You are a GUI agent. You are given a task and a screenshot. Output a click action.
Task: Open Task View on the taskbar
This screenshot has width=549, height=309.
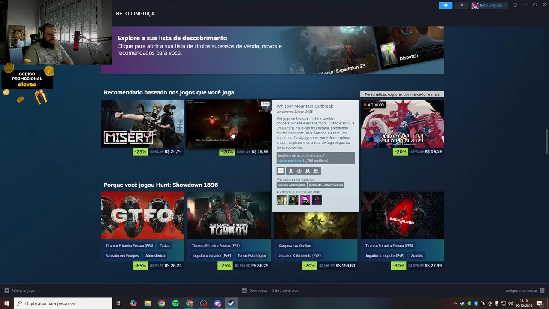(x=119, y=303)
